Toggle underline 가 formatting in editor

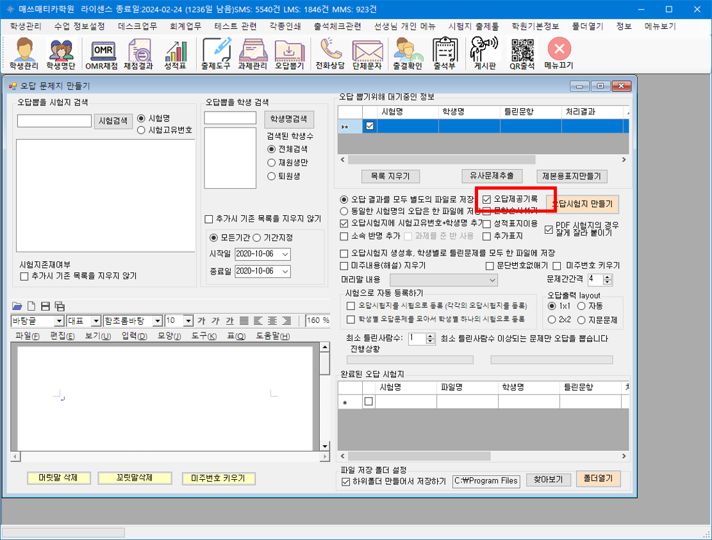tap(230, 321)
